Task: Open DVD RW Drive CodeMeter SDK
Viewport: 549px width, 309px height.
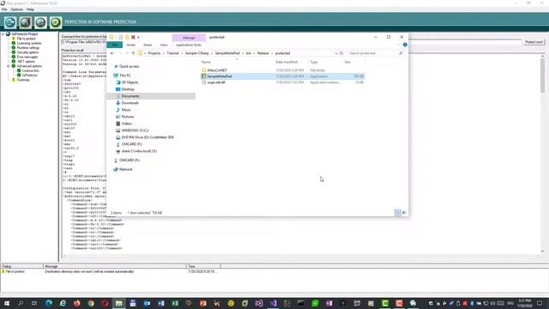Action: coord(148,137)
